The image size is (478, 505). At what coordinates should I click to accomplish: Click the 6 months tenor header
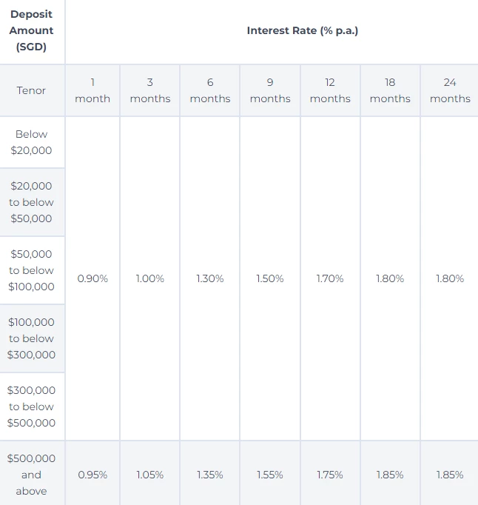[210, 90]
